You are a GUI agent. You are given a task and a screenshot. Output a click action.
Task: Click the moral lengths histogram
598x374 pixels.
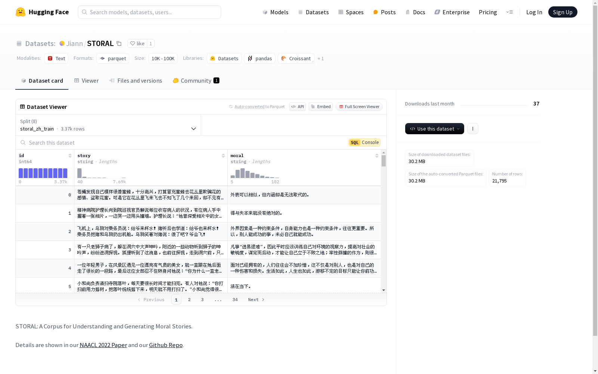point(255,173)
